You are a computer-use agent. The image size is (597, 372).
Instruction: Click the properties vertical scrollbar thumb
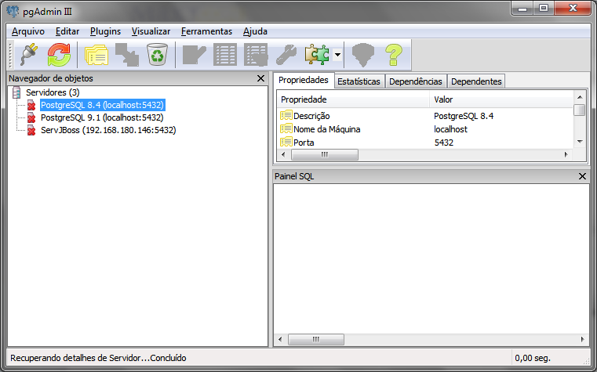(x=580, y=110)
